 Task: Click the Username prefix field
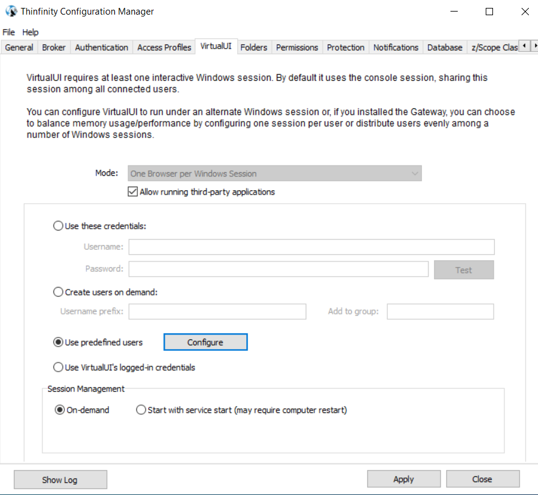click(x=217, y=311)
